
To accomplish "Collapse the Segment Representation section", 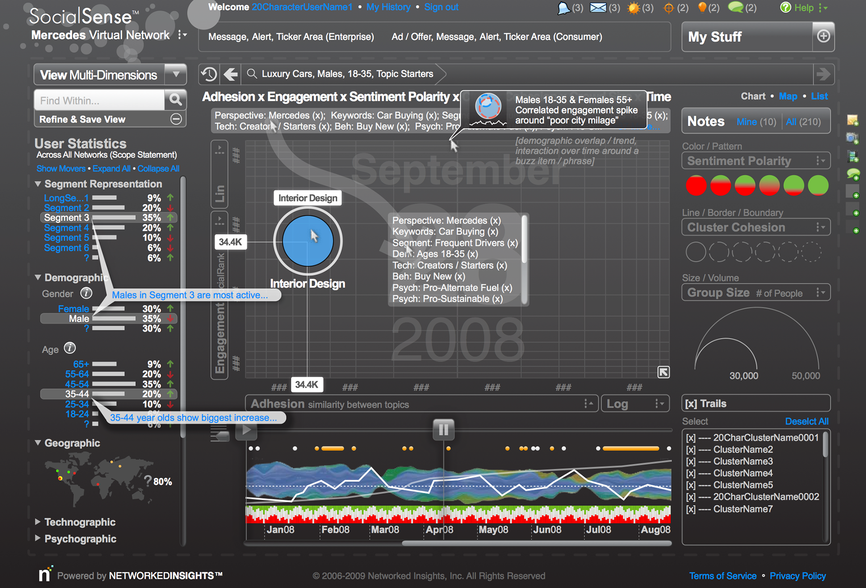I will pos(38,184).
